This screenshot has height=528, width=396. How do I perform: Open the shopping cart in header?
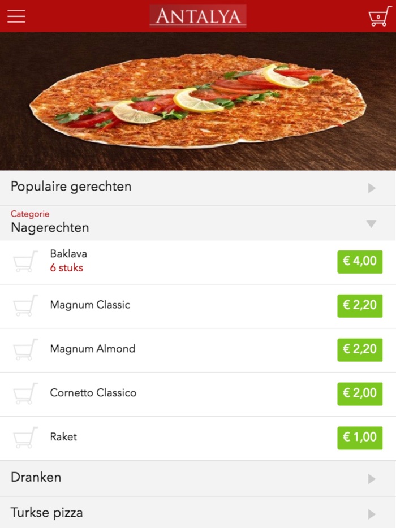pyautogui.click(x=379, y=16)
